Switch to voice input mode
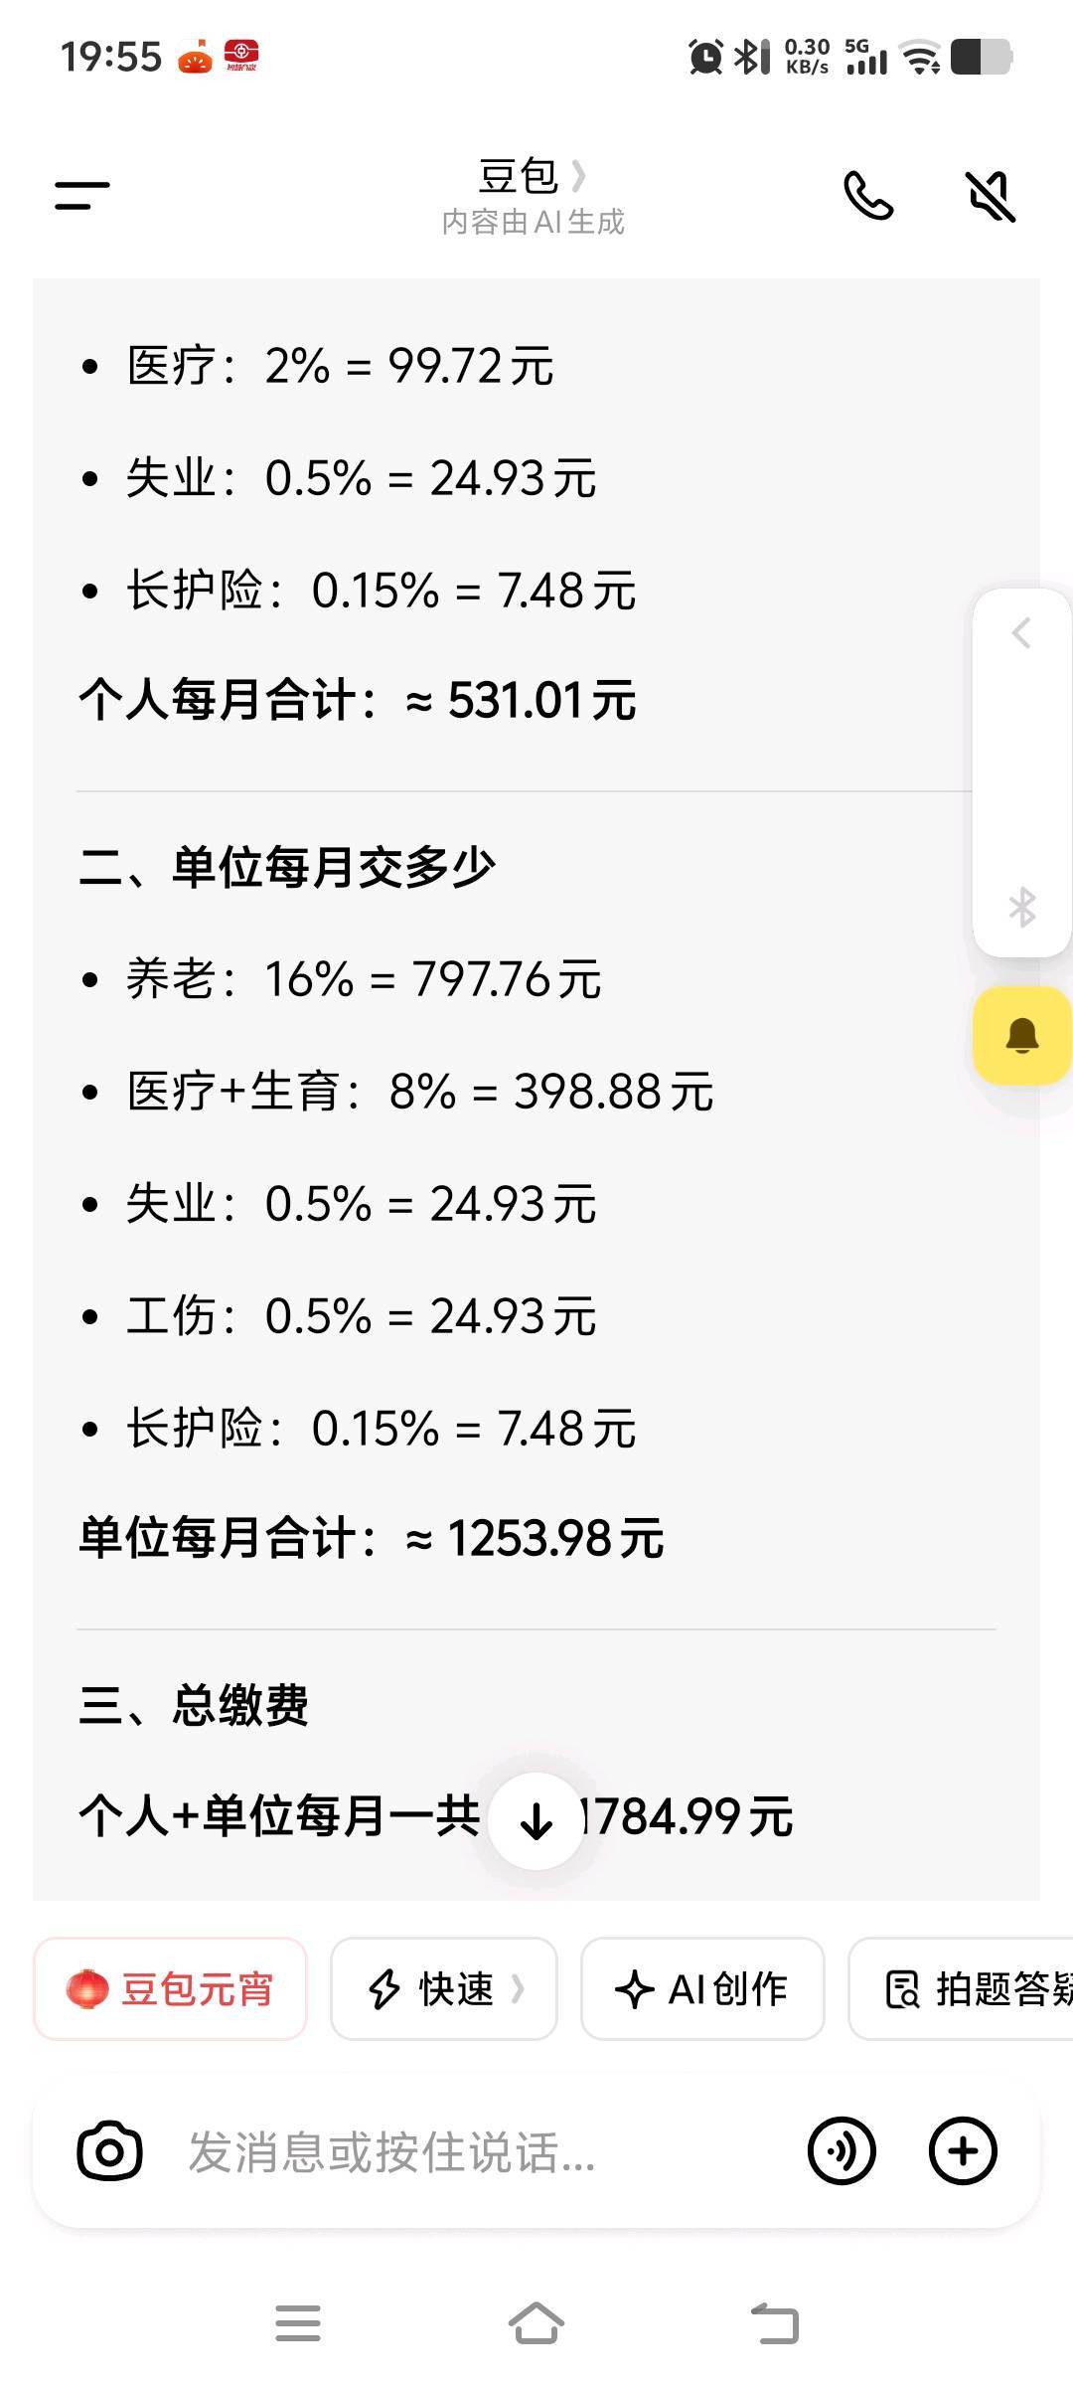This screenshot has height=2386, width=1073. [842, 2152]
